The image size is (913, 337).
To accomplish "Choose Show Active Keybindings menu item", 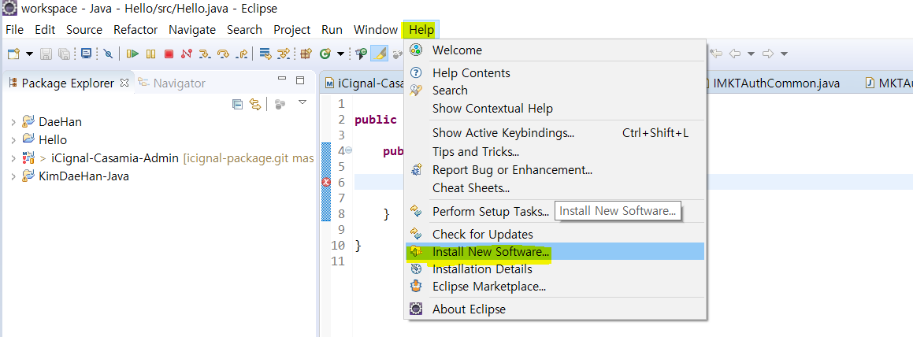I will coord(555,133).
